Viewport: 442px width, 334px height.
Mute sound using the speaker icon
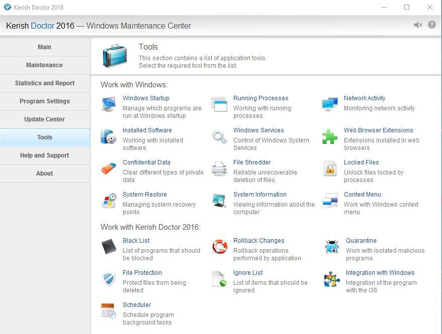(x=418, y=25)
